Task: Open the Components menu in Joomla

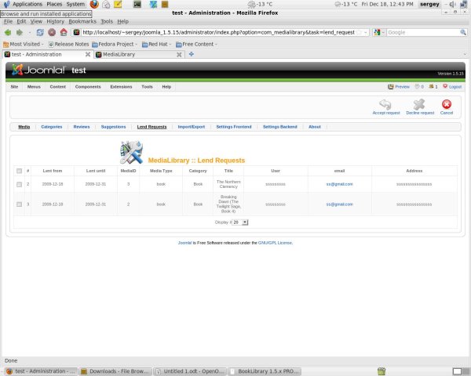Action: click(x=88, y=87)
